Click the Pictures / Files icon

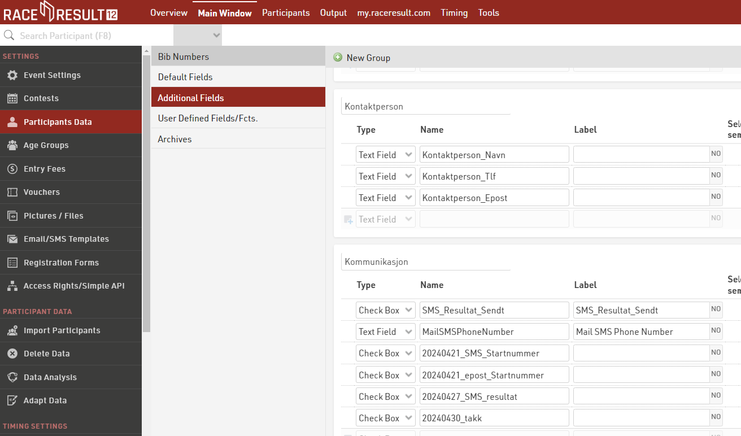point(12,216)
